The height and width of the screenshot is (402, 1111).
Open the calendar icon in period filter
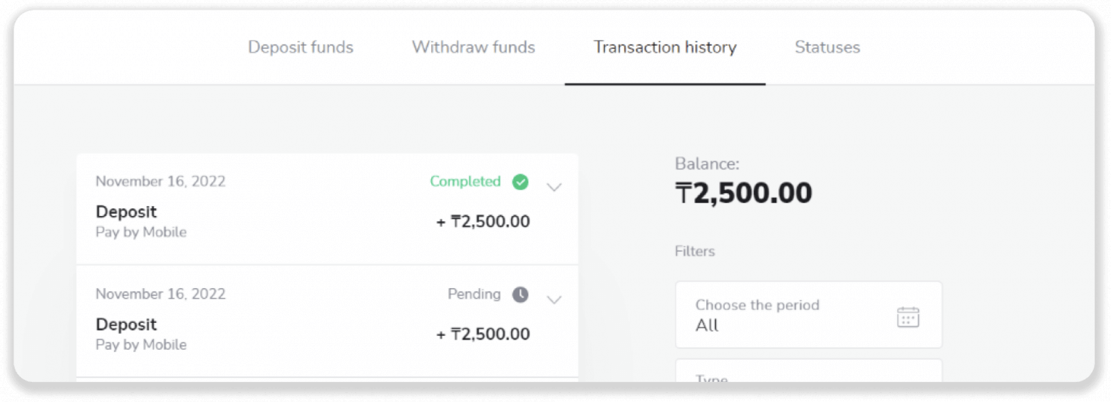[908, 317]
